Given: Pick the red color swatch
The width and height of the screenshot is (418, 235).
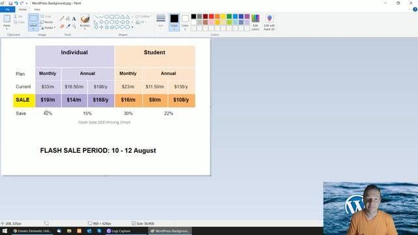Looking at the screenshot, I should click(x=212, y=16).
